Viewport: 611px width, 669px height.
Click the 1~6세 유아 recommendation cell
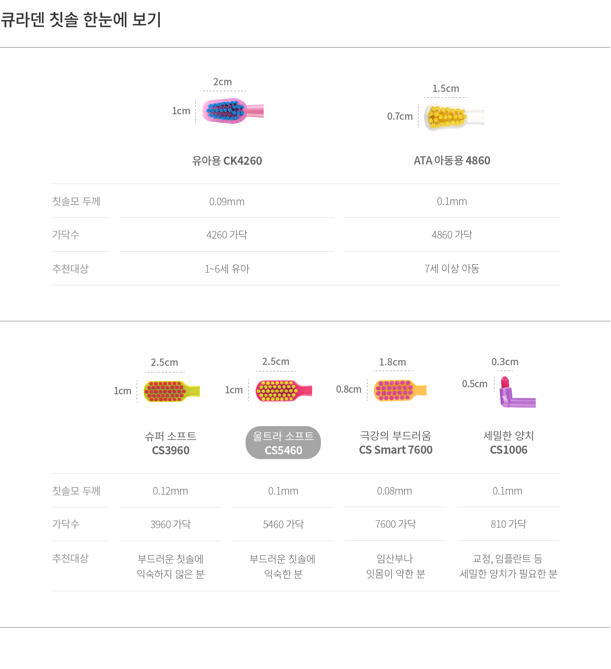coord(227,269)
